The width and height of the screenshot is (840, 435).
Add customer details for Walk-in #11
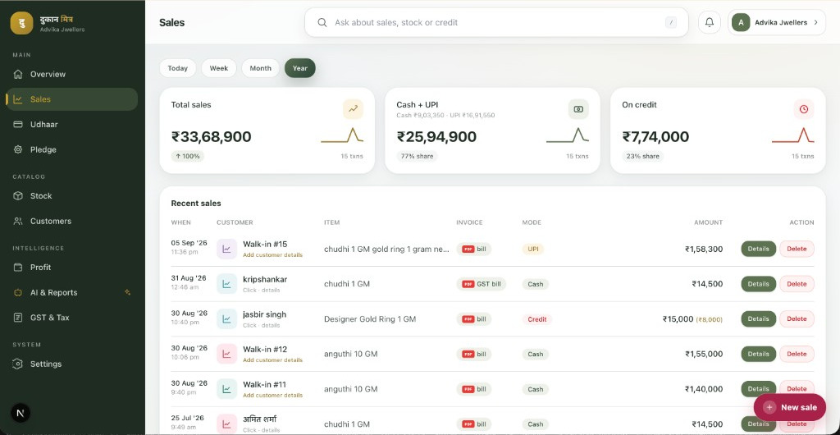tap(272, 396)
